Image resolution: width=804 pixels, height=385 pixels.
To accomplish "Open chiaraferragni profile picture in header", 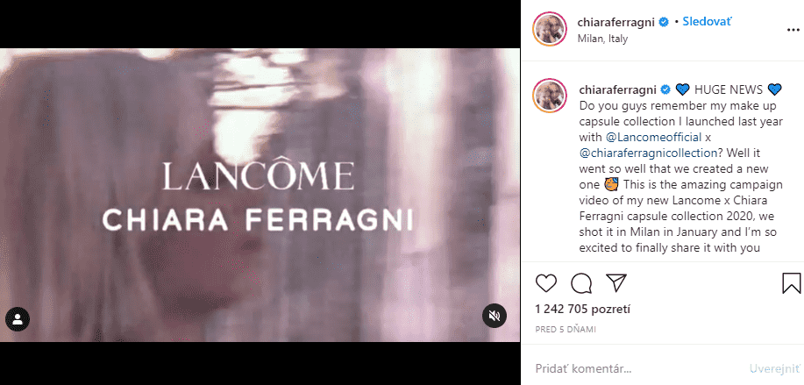I will pos(550,29).
